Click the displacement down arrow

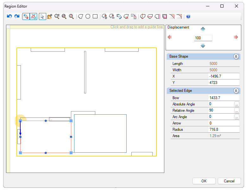pos(203,46)
